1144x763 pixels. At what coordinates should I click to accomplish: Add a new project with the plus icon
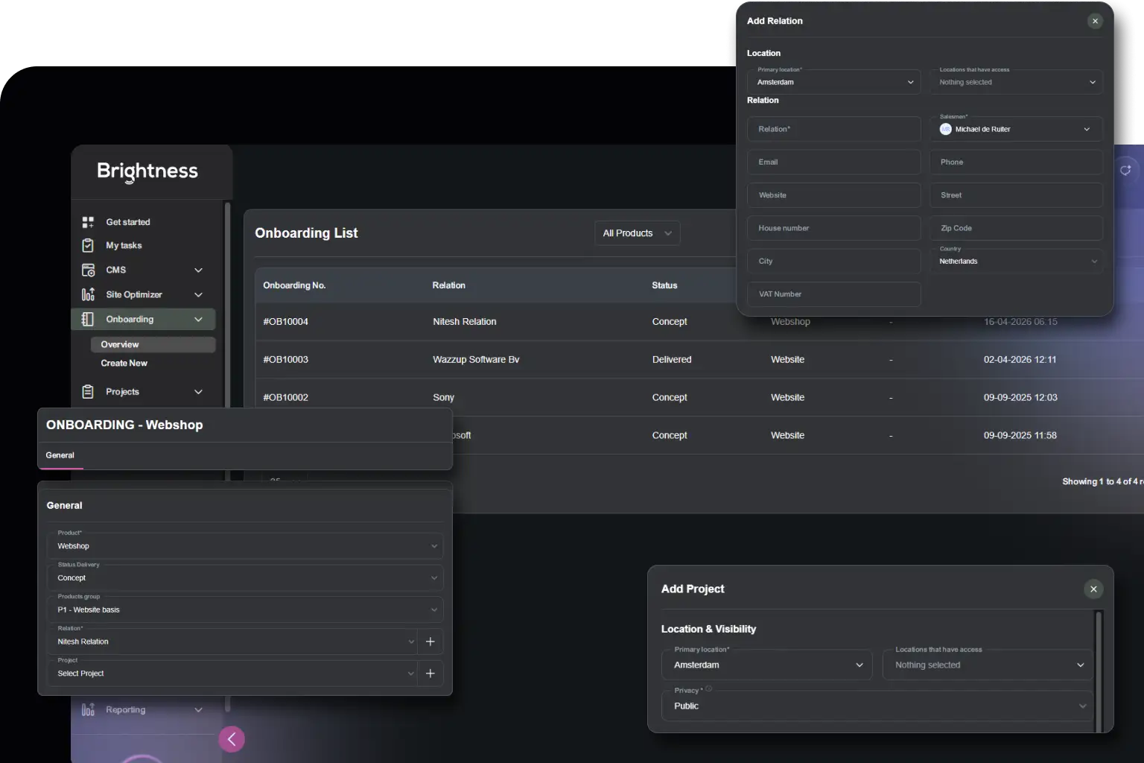click(x=430, y=674)
